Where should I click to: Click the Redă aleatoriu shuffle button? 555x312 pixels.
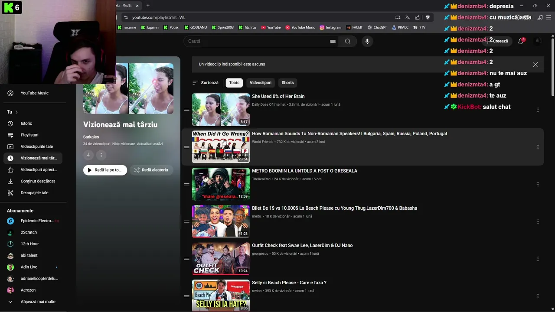(151, 170)
